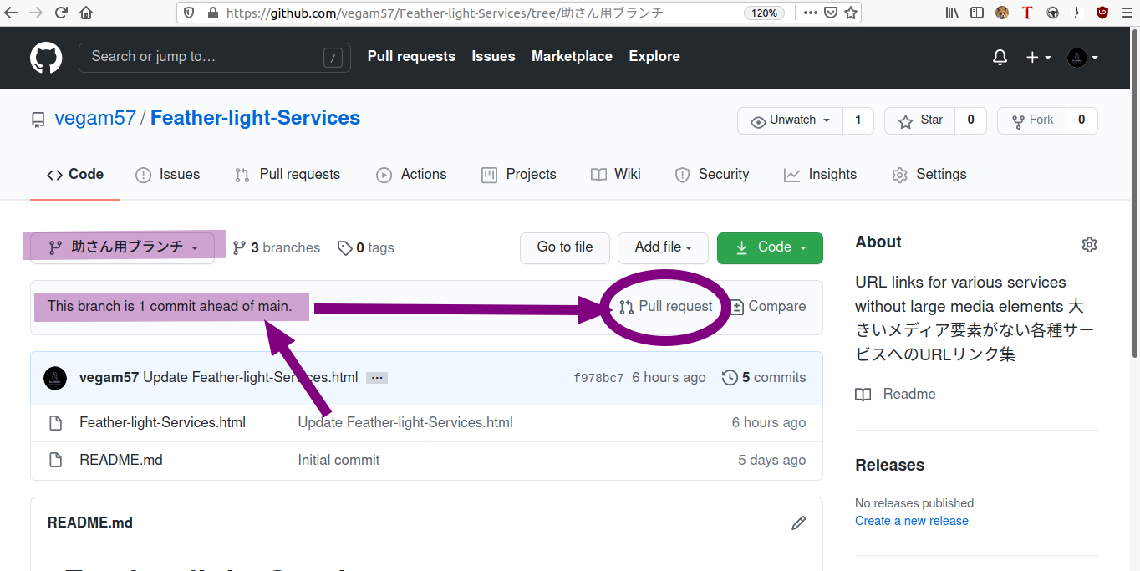Star the Feather-light-Services repository

[919, 120]
